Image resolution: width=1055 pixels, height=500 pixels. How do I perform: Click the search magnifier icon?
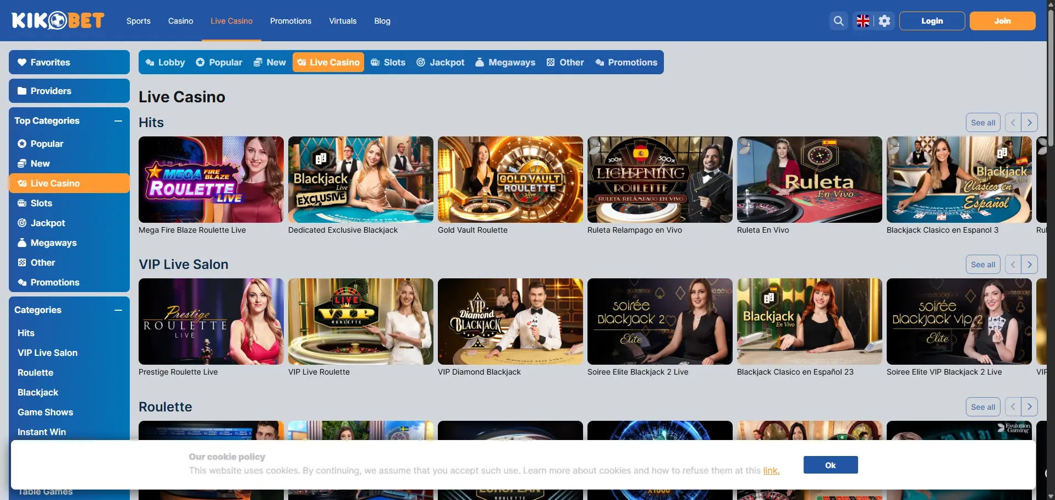pos(838,21)
